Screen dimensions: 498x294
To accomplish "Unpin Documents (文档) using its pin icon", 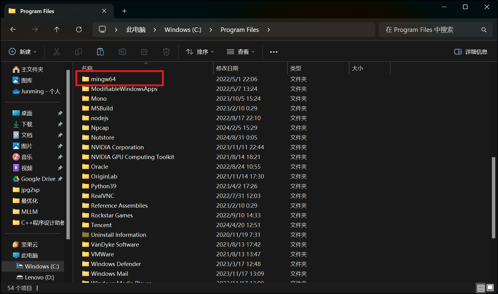I will 60,135.
